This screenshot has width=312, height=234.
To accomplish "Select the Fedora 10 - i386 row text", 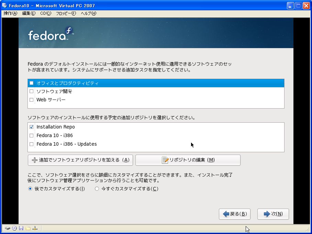I will [55, 135].
